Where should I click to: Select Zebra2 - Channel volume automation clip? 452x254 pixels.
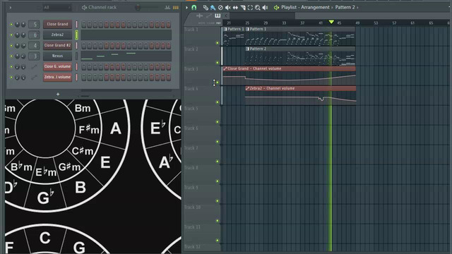click(x=301, y=96)
